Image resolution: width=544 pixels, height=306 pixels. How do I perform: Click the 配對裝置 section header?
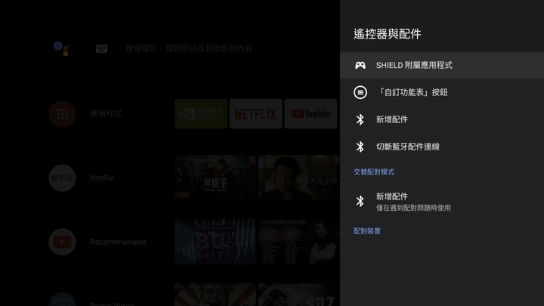pos(366,231)
